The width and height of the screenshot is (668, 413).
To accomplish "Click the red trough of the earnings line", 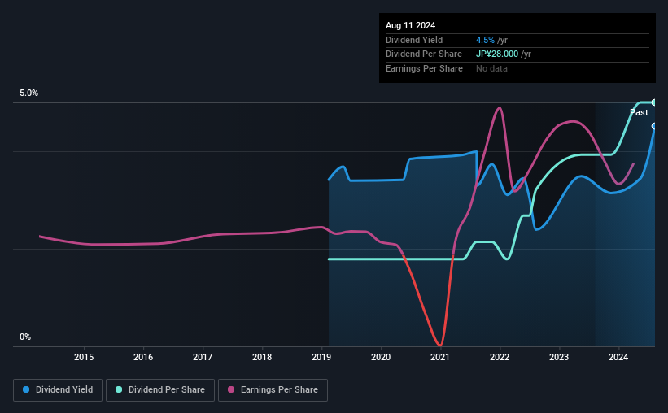I will 439,343.
